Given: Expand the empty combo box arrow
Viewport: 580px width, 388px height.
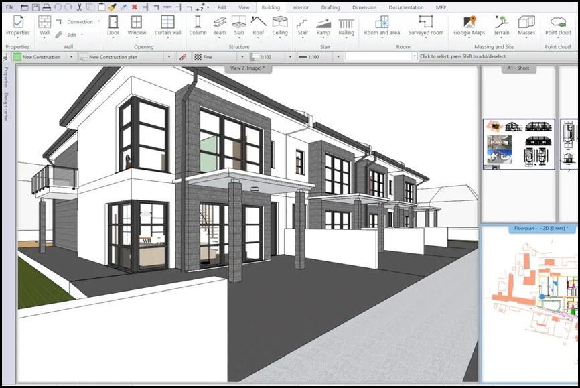Looking at the screenshot, I should [x=415, y=56].
